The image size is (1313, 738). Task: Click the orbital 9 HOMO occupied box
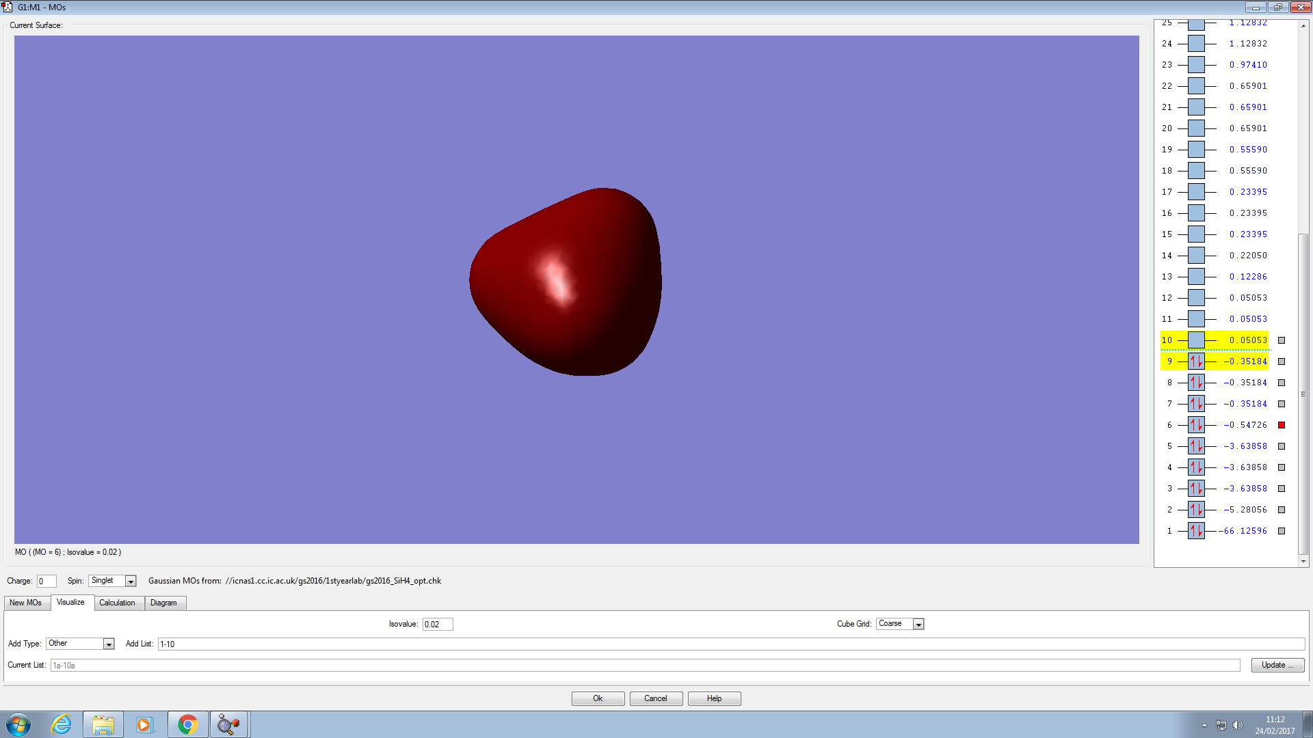pyautogui.click(x=1196, y=361)
